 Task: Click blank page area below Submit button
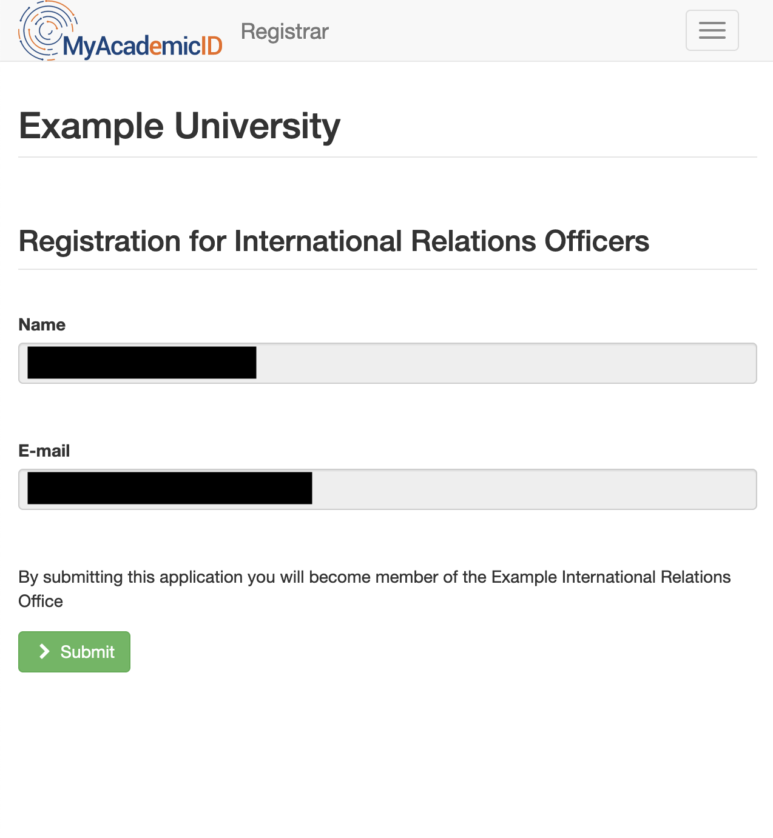coord(386,758)
